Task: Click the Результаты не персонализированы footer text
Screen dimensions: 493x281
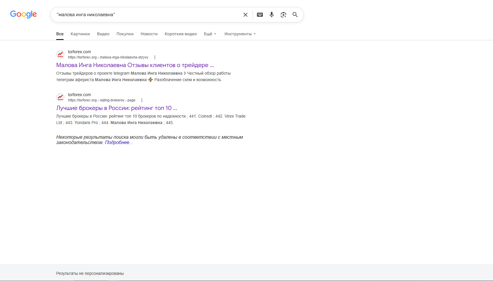Action: [x=90, y=273]
